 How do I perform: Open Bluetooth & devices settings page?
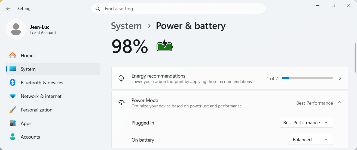coord(42,83)
